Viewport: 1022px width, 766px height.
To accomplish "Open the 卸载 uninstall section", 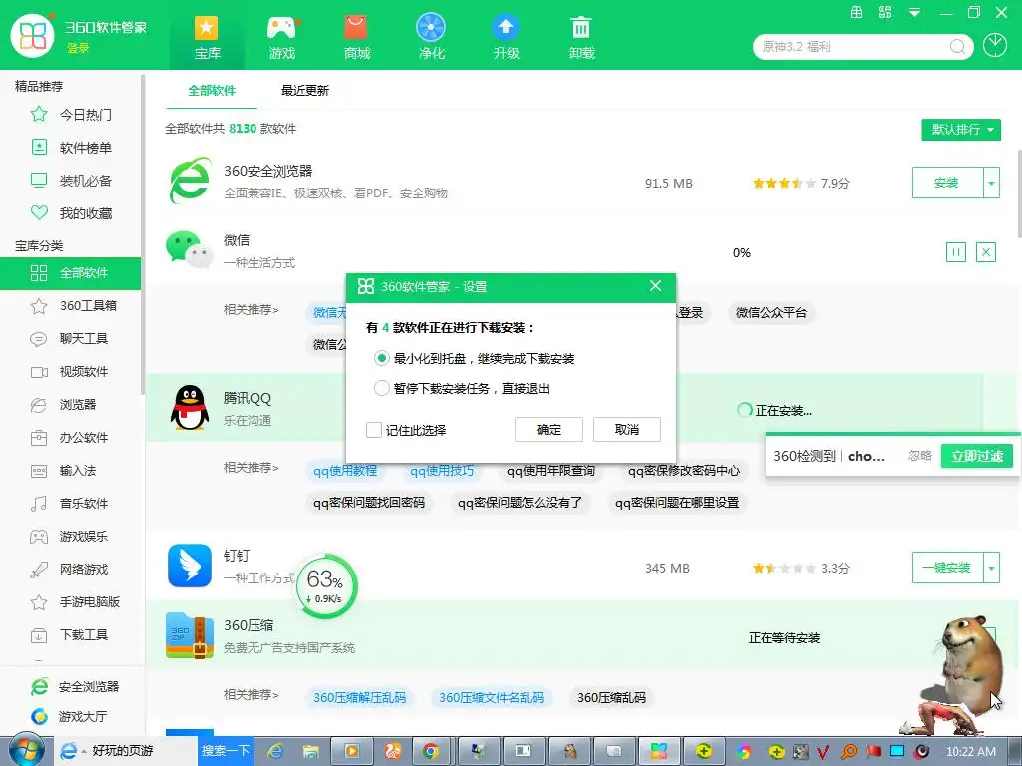I will click(581, 37).
